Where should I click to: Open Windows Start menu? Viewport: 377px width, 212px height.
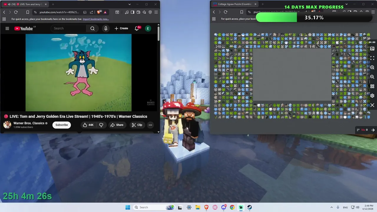[x=128, y=207]
